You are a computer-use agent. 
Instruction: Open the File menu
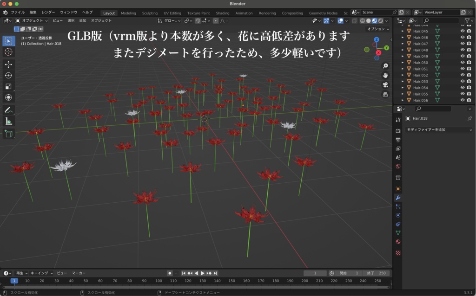18,12
